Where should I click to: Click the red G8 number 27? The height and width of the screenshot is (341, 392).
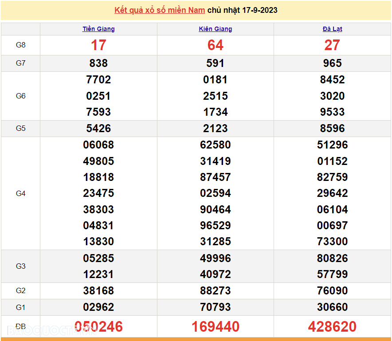pos(332,45)
